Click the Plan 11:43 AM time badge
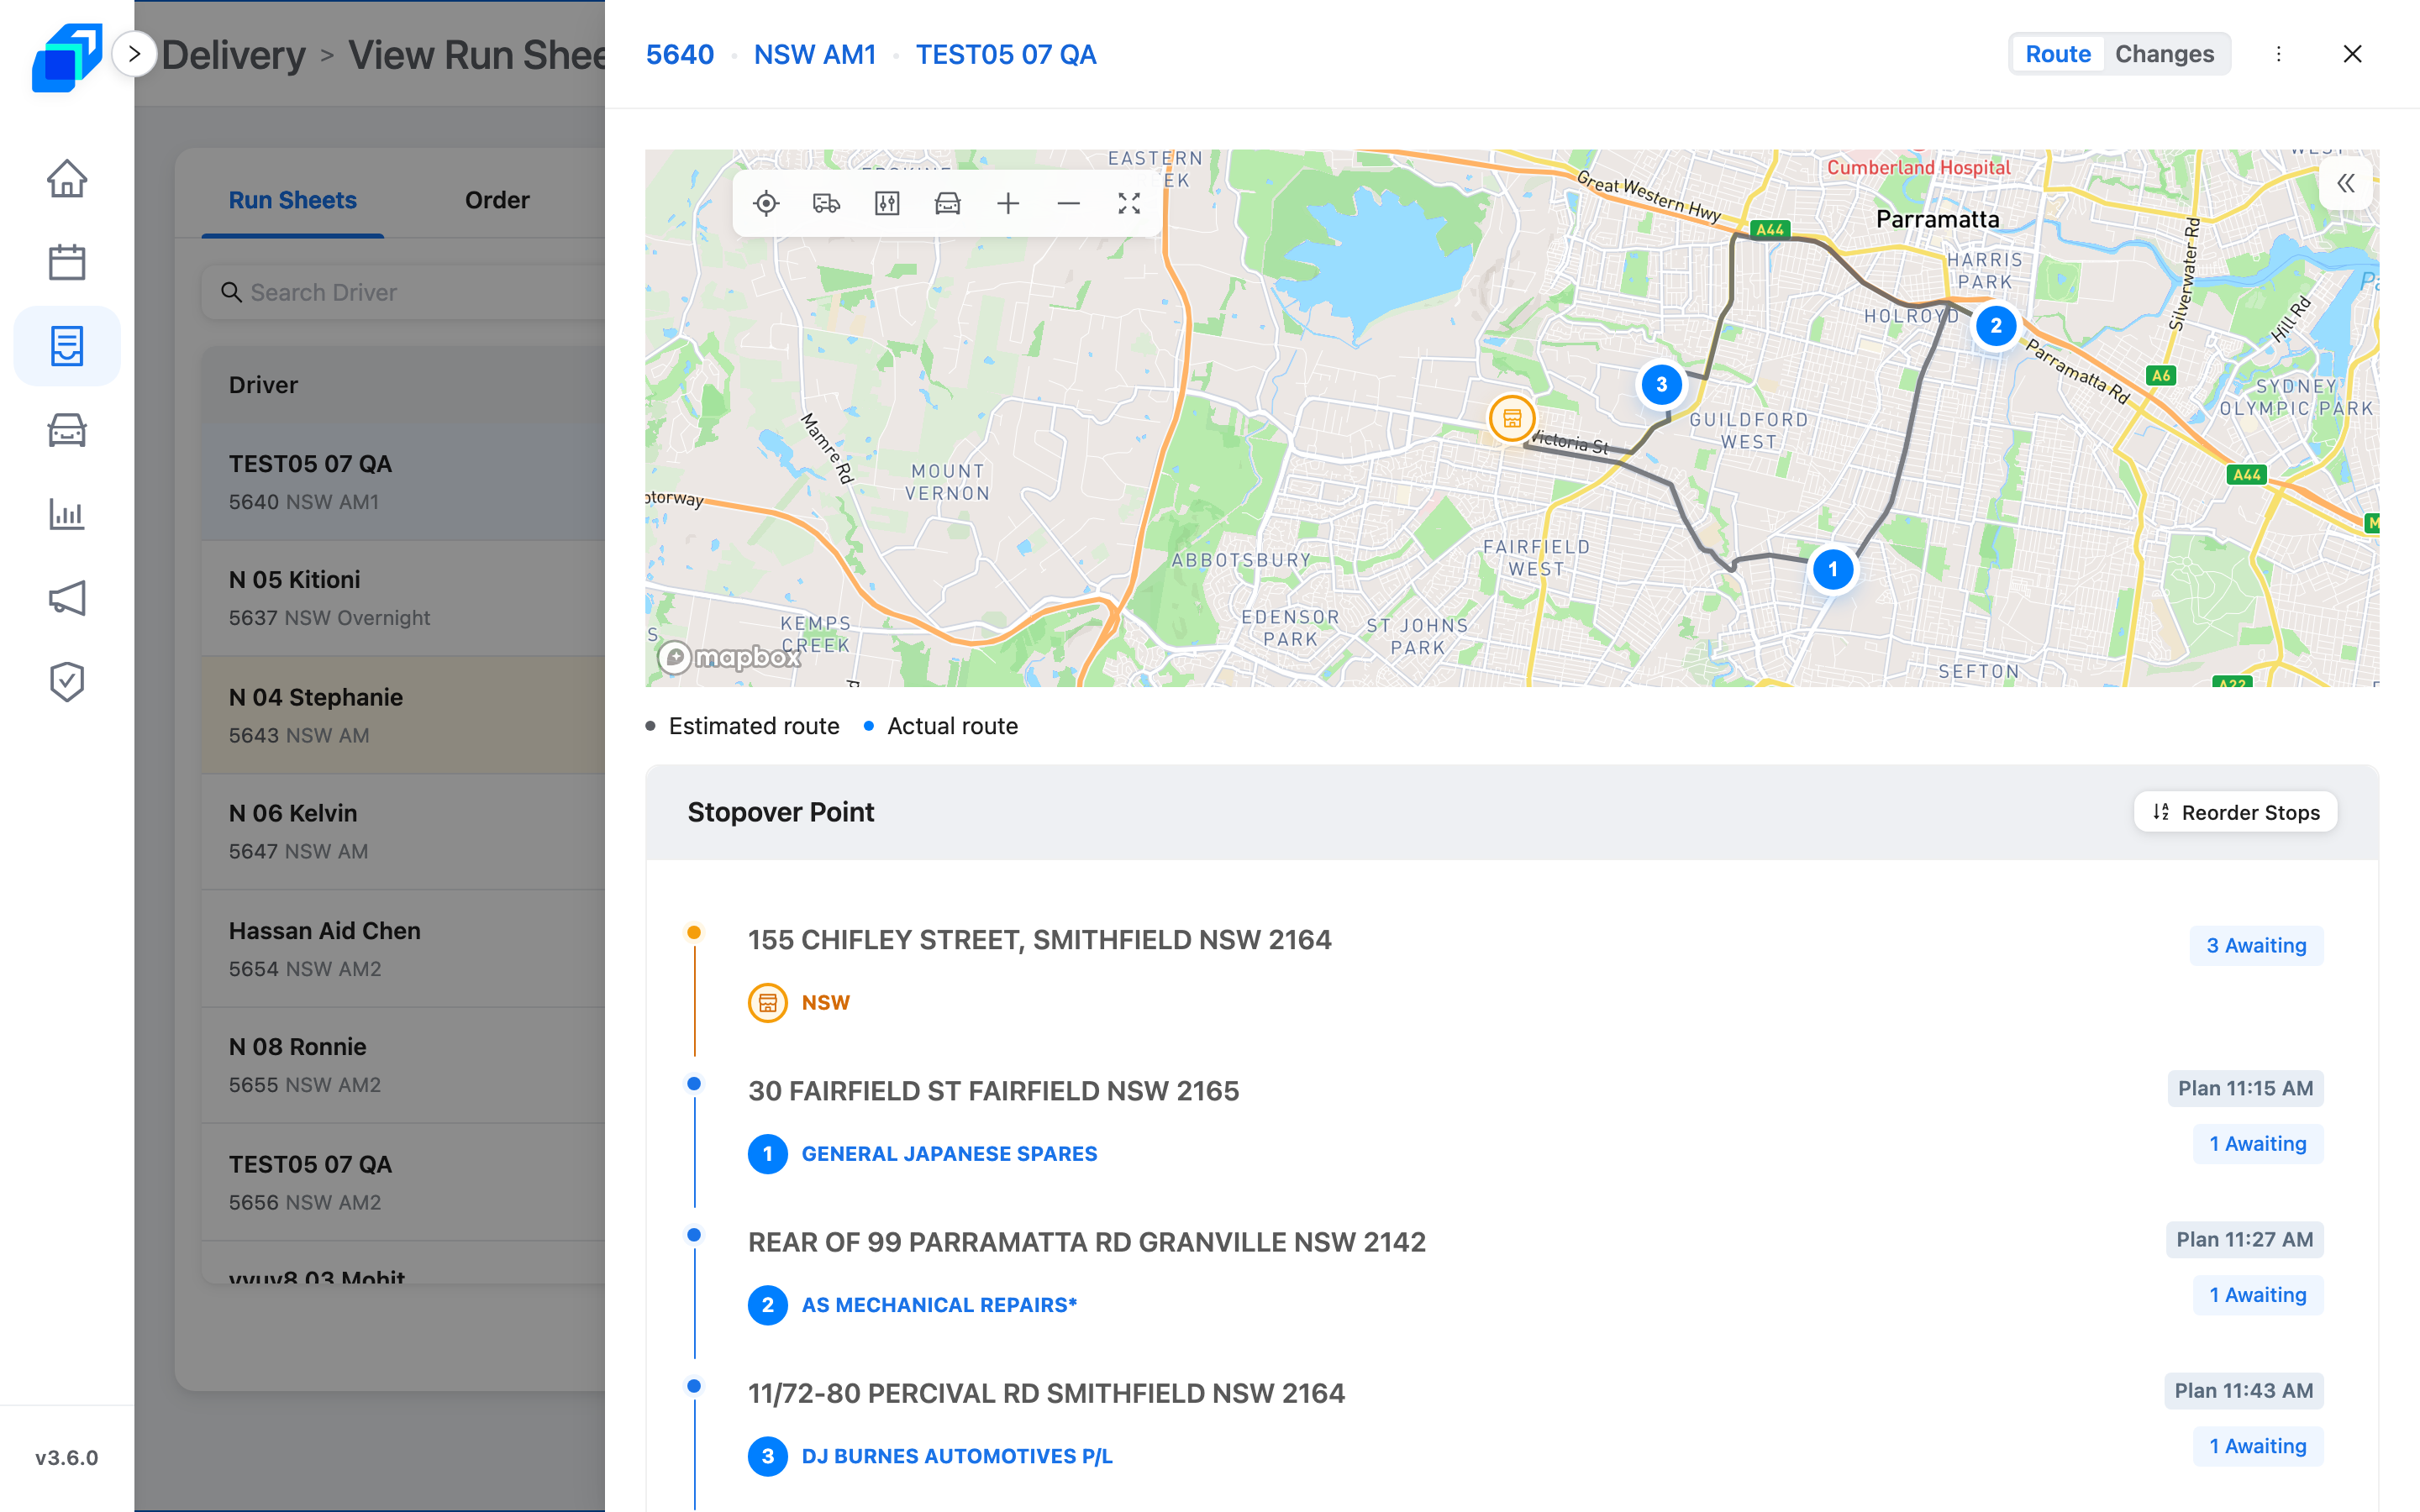Screen dimensions: 2420x1512 pyautogui.click(x=2243, y=1390)
